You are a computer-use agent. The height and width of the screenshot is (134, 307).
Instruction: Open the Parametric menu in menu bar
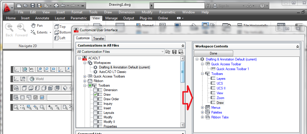tap(167, 12)
